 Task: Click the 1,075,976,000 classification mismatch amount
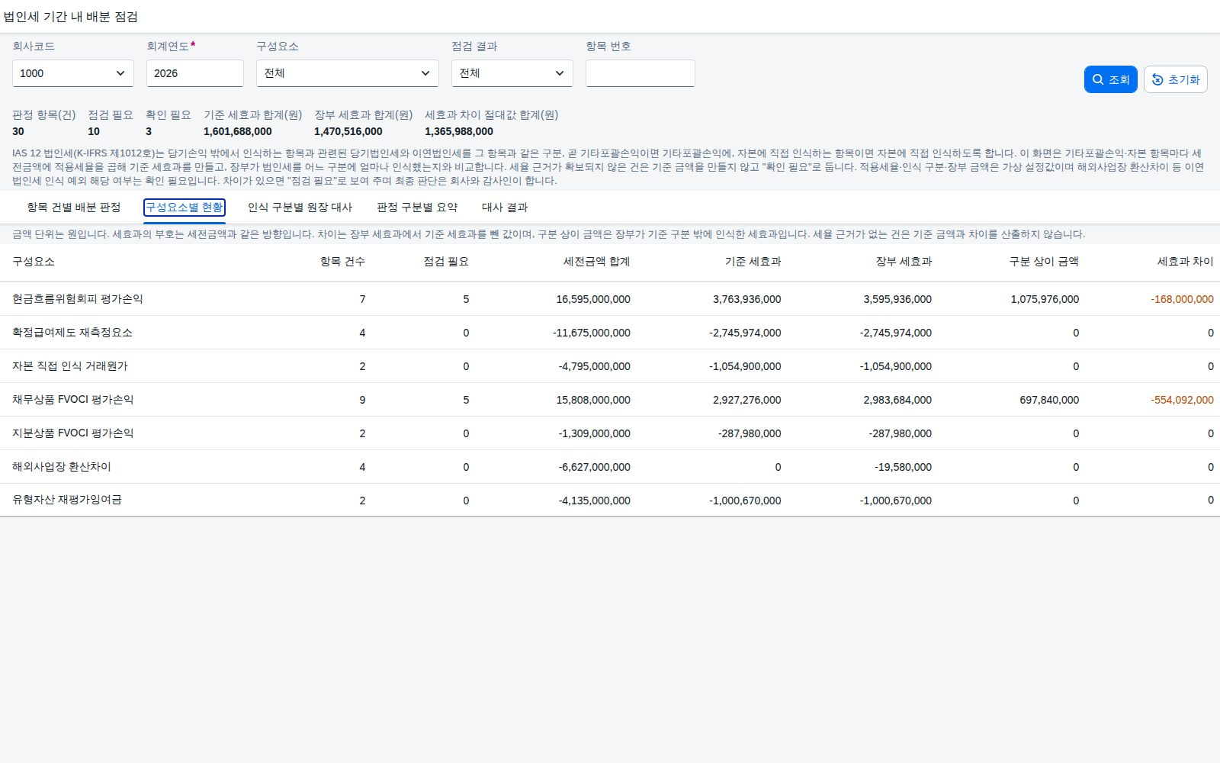1045,299
